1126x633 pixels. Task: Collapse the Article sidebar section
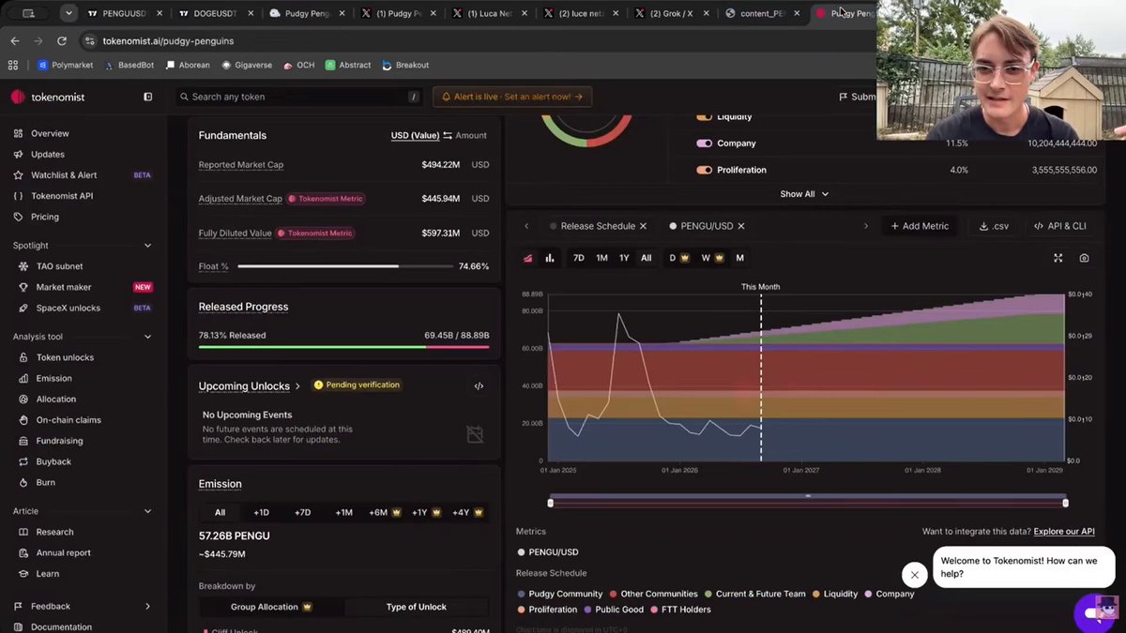pos(147,511)
